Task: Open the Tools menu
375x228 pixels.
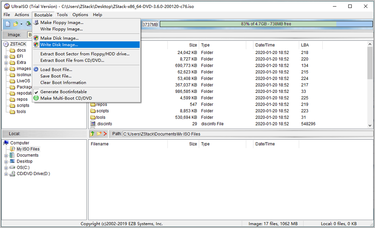Action: pyautogui.click(x=62, y=15)
